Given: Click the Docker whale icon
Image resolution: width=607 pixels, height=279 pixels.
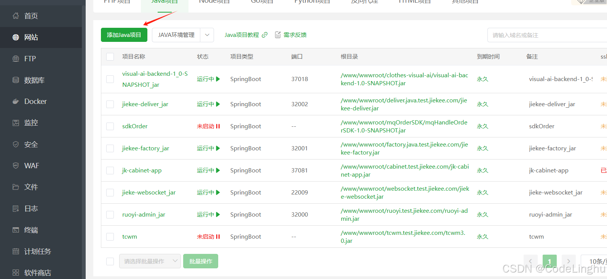Looking at the screenshot, I should [x=16, y=101].
